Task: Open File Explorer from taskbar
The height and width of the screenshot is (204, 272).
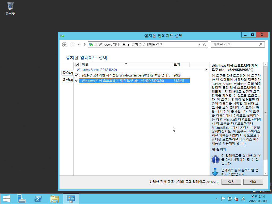Action: [54, 199]
